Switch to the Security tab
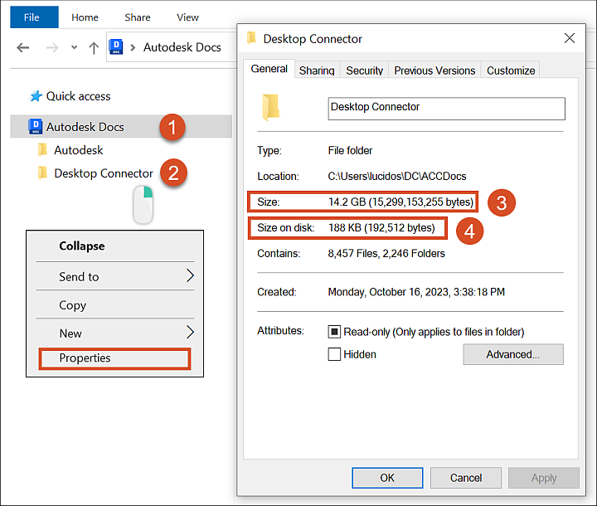This screenshot has width=597, height=506. 364,71
